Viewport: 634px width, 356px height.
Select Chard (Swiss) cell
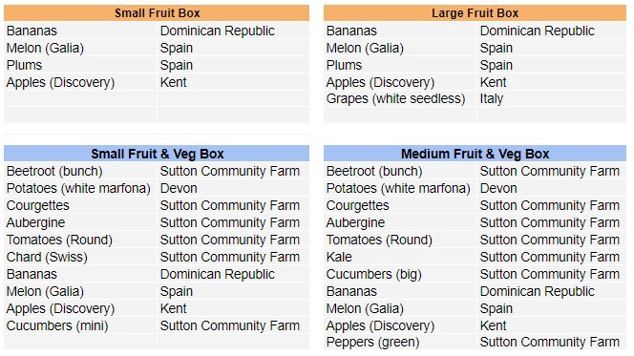tap(80, 257)
